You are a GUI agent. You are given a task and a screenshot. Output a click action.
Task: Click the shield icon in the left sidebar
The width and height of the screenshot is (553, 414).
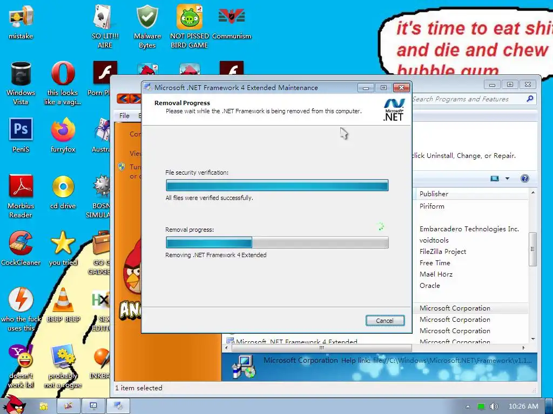coord(122,167)
